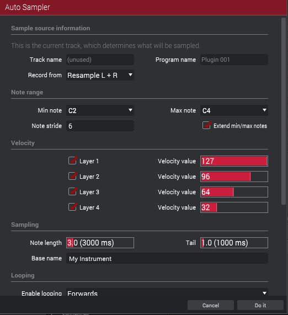
Task: Click the Velocity value label beside Layer 1
Action: pyautogui.click(x=177, y=161)
